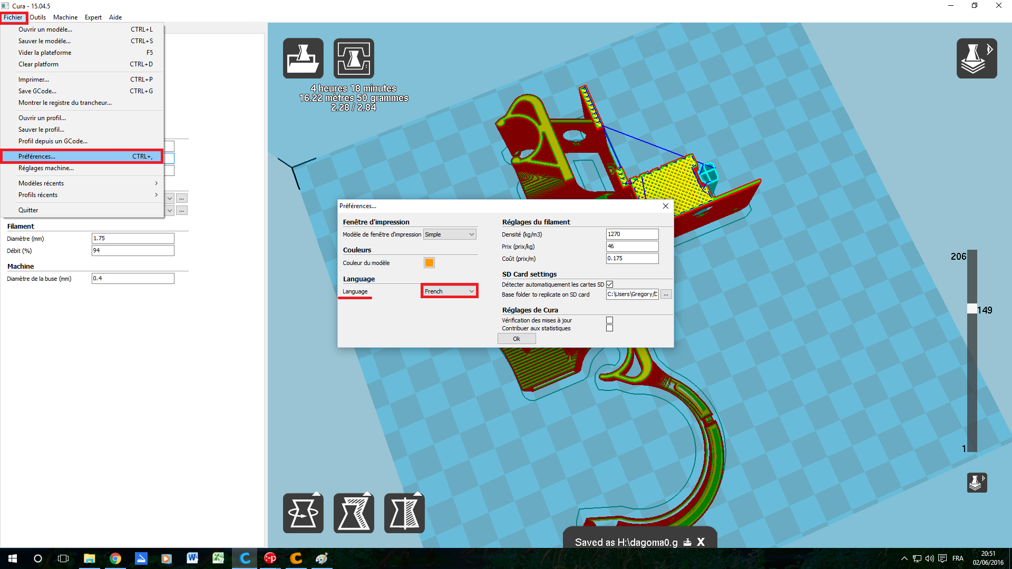Viewport: 1012px width, 569px height.
Task: Click the Save toolpath to SD icon
Action: coord(354,58)
